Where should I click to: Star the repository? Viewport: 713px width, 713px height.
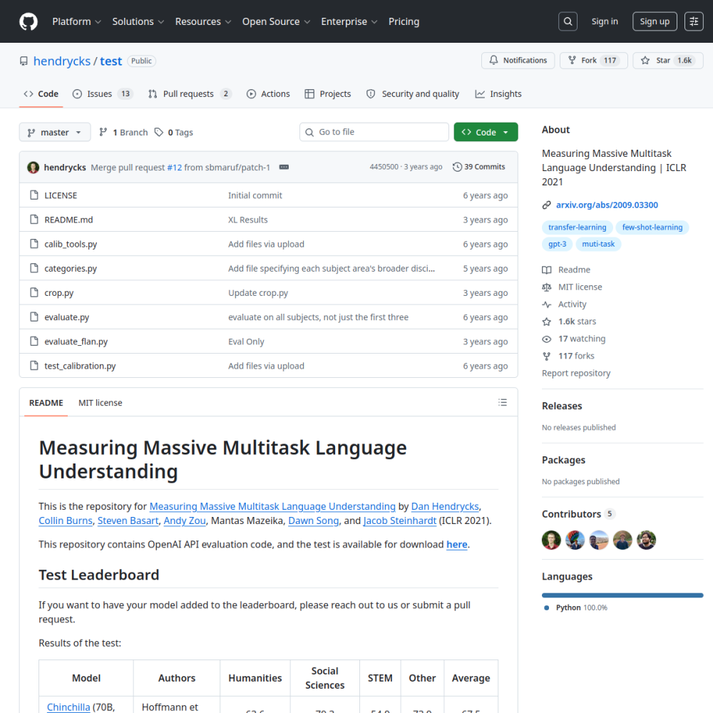(667, 61)
